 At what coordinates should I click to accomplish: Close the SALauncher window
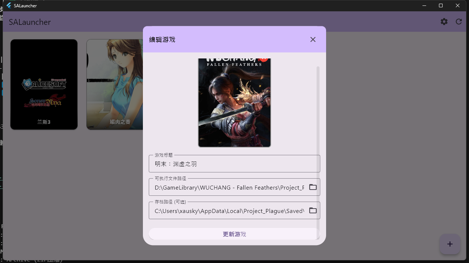458,5
